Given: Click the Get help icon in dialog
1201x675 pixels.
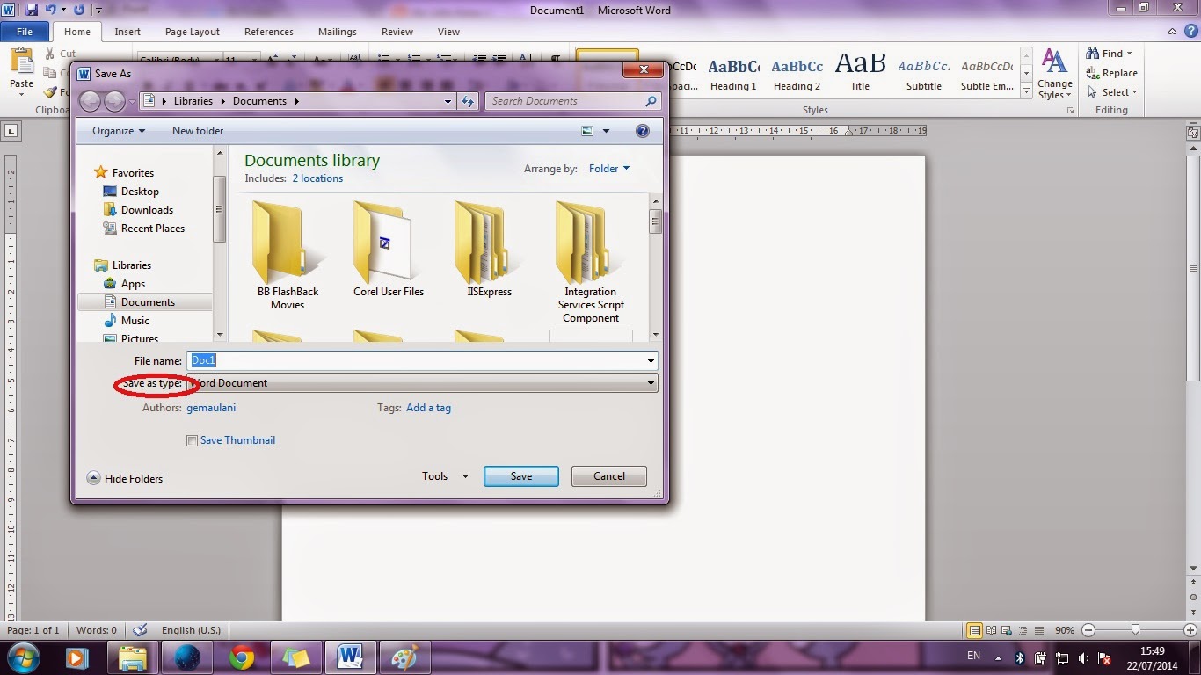Looking at the screenshot, I should [x=643, y=131].
